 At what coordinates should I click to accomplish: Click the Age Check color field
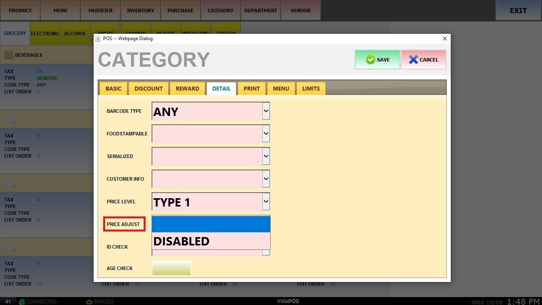tap(171, 268)
